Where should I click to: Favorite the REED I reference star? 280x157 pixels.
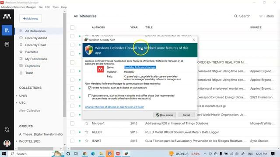click(87, 132)
